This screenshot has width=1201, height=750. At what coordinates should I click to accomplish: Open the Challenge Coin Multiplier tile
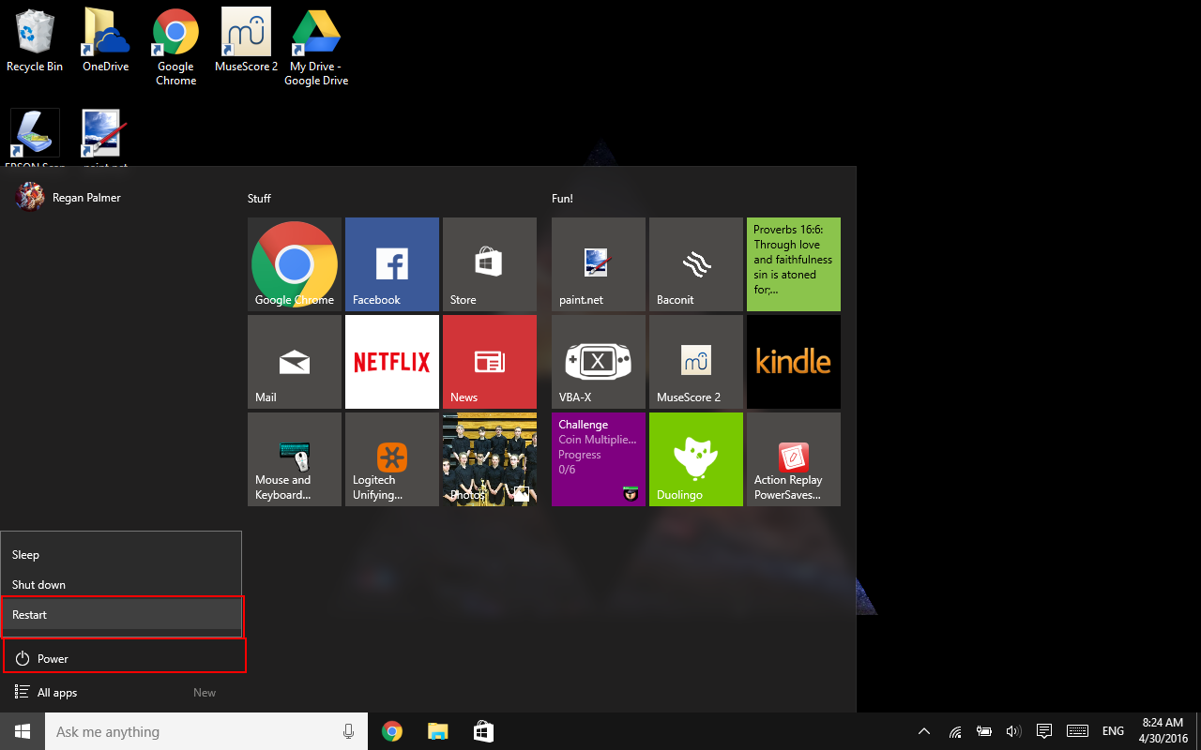[x=599, y=459]
